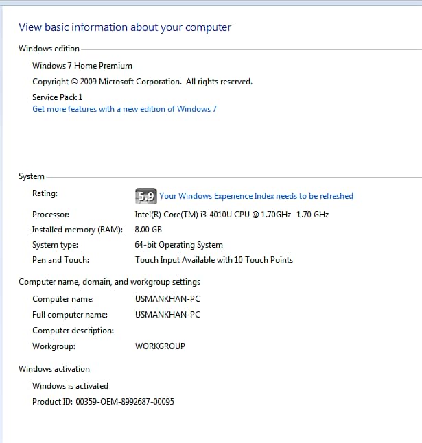This screenshot has width=422, height=443.
Task: Select the processor value 'Intel(R) Core(TM) i3-4010U'
Action: coord(232,215)
